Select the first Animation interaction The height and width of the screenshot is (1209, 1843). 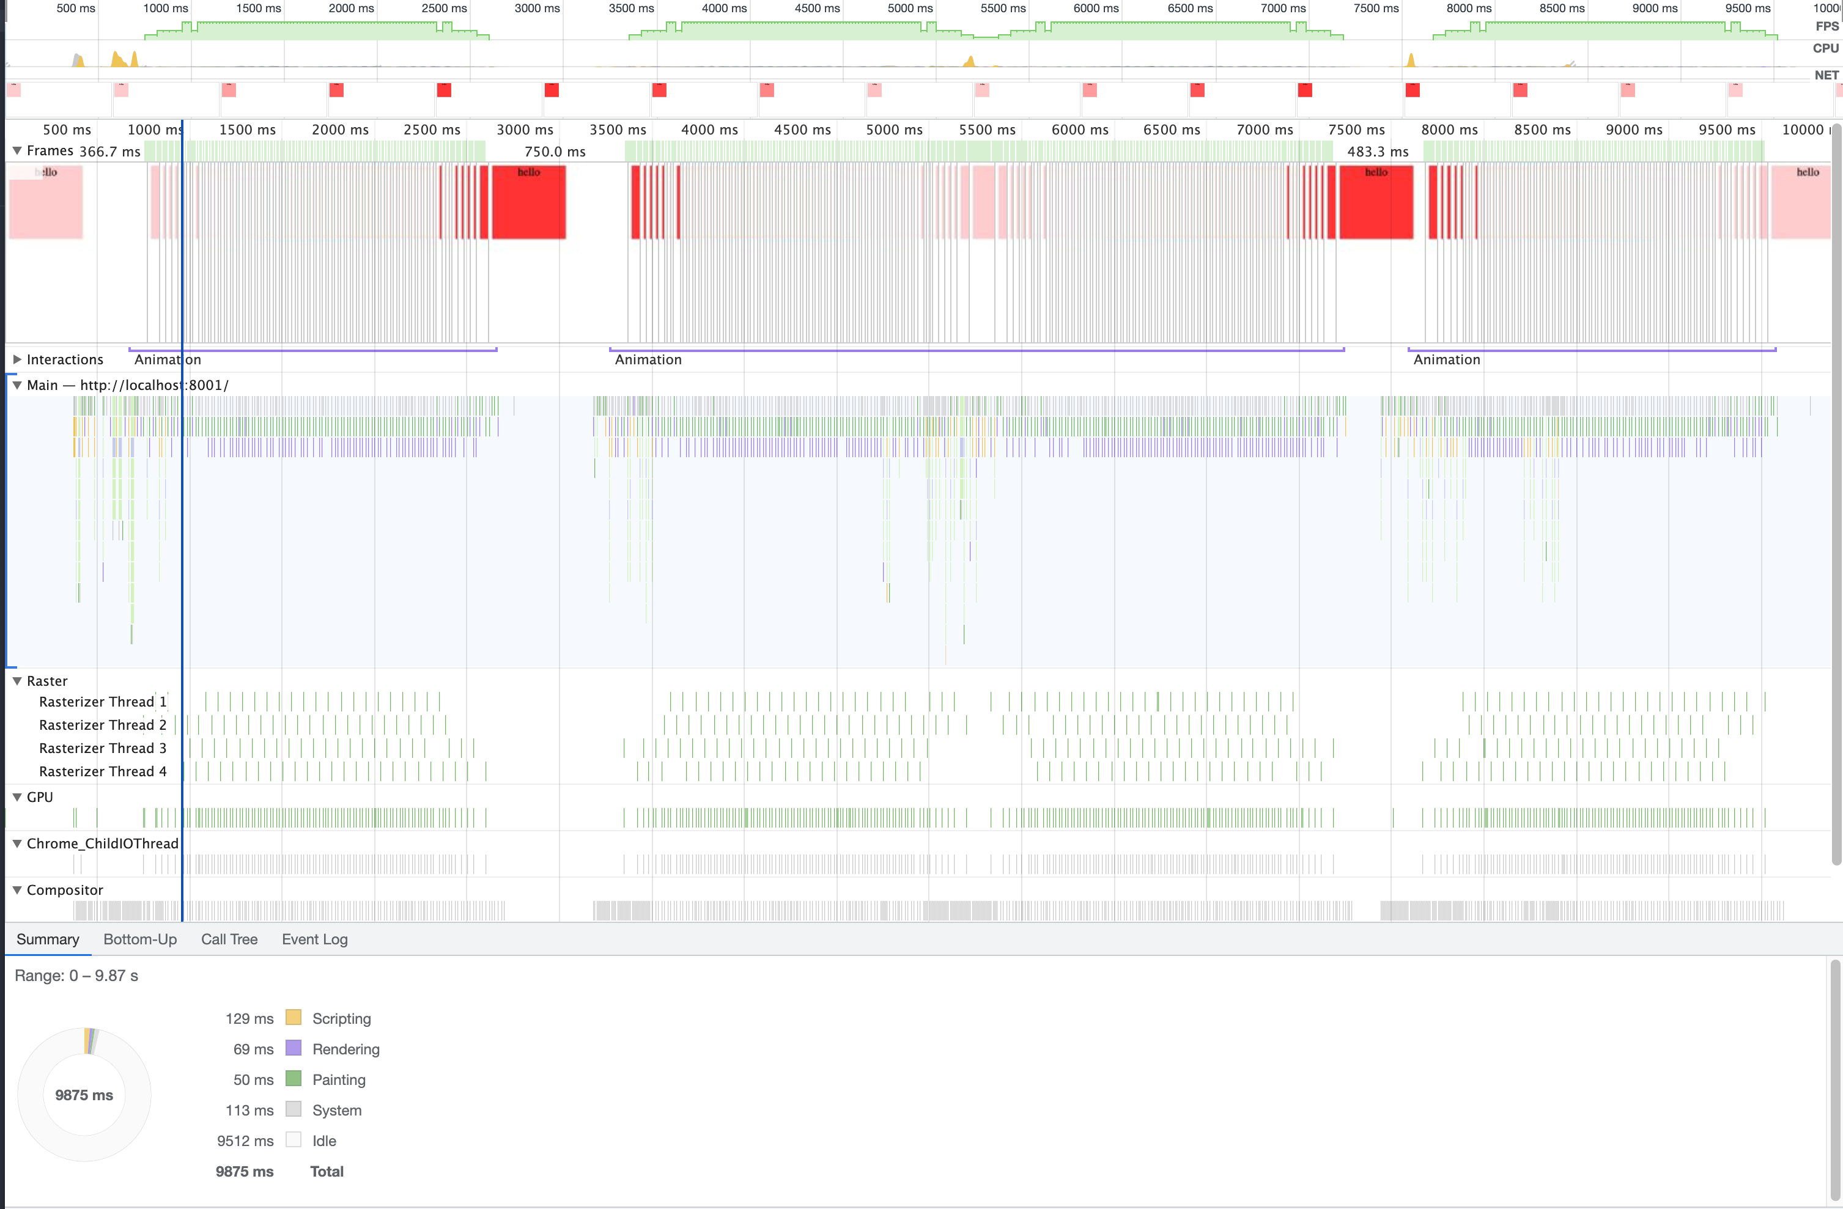(x=312, y=358)
